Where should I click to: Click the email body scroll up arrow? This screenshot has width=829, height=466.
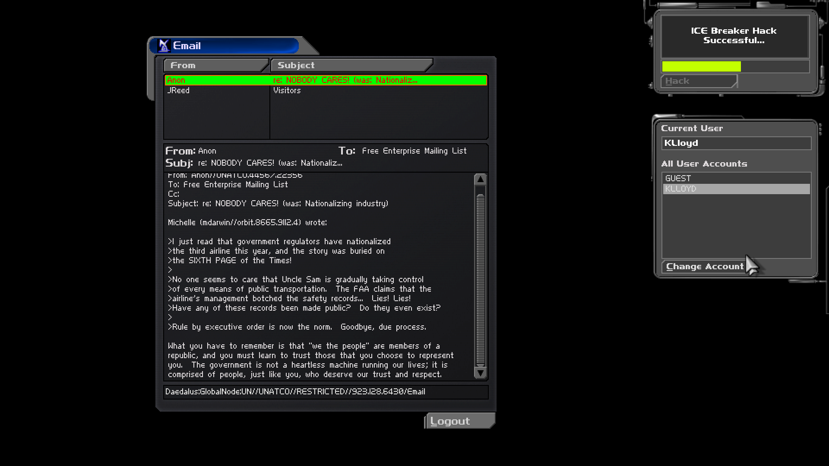[480, 179]
